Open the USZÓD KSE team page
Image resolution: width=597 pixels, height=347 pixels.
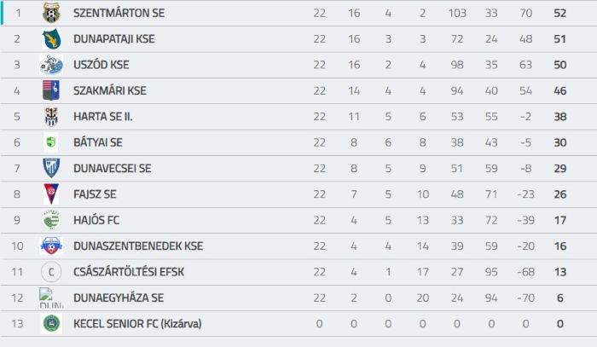pyautogui.click(x=101, y=65)
